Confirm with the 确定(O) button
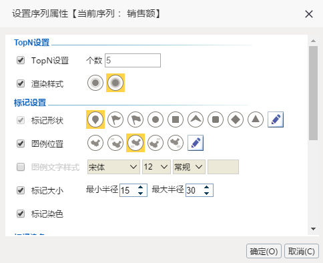This screenshot has height=263, width=323. tap(264, 252)
